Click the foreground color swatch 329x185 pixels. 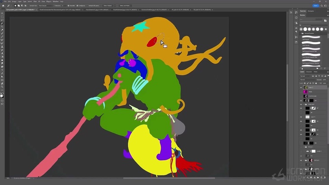pos(1,96)
